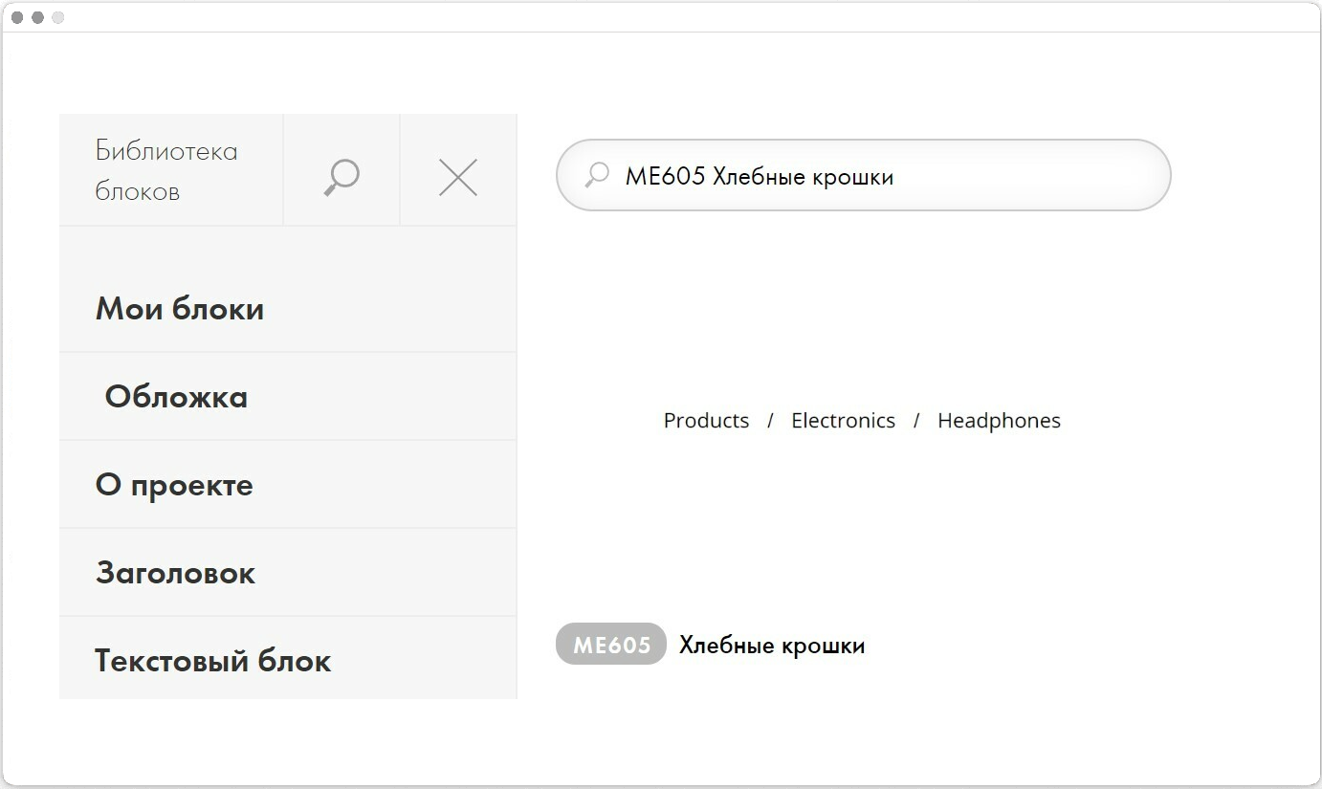Click the Electronics breadcrumb link
This screenshot has height=789, width=1322.
(x=843, y=421)
